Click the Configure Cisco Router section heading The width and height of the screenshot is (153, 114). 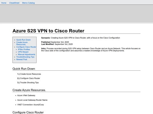[x=28, y=112]
